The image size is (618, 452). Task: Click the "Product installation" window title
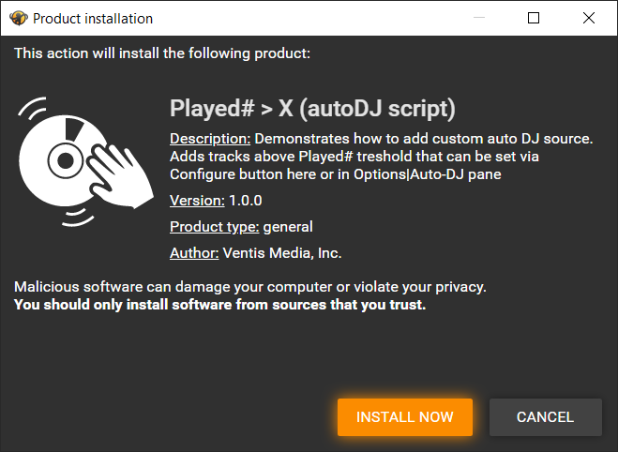tap(93, 18)
